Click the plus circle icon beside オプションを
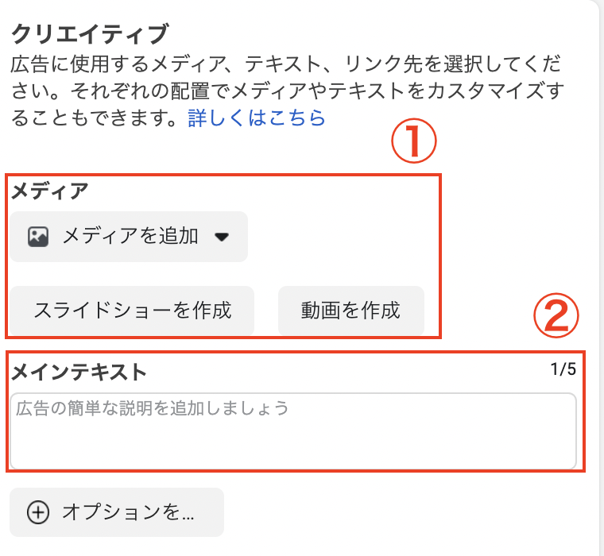Screen dimensions: 604x556 click(37, 513)
